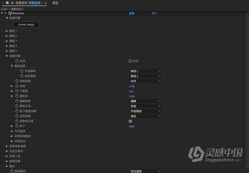Image resolution: width=249 pixels, height=173 pixels.
Task: Click the 随机性 value 0.0%
Action: [x=132, y=96]
